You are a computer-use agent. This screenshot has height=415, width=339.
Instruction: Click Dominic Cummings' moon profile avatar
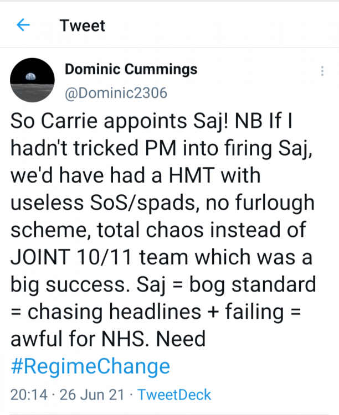pos(33,81)
